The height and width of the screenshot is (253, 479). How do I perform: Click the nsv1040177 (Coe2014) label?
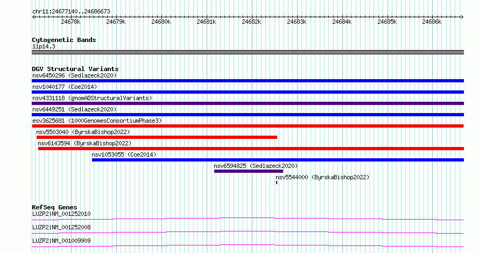(x=65, y=87)
